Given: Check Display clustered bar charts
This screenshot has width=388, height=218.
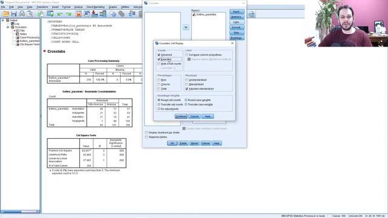Looking at the screenshot, I should pos(147,133).
